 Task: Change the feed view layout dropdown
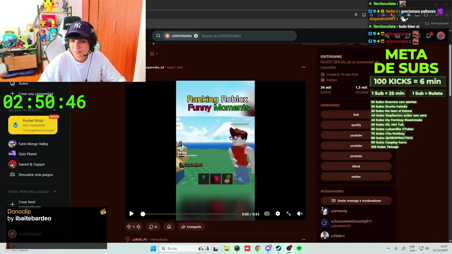[154, 54]
